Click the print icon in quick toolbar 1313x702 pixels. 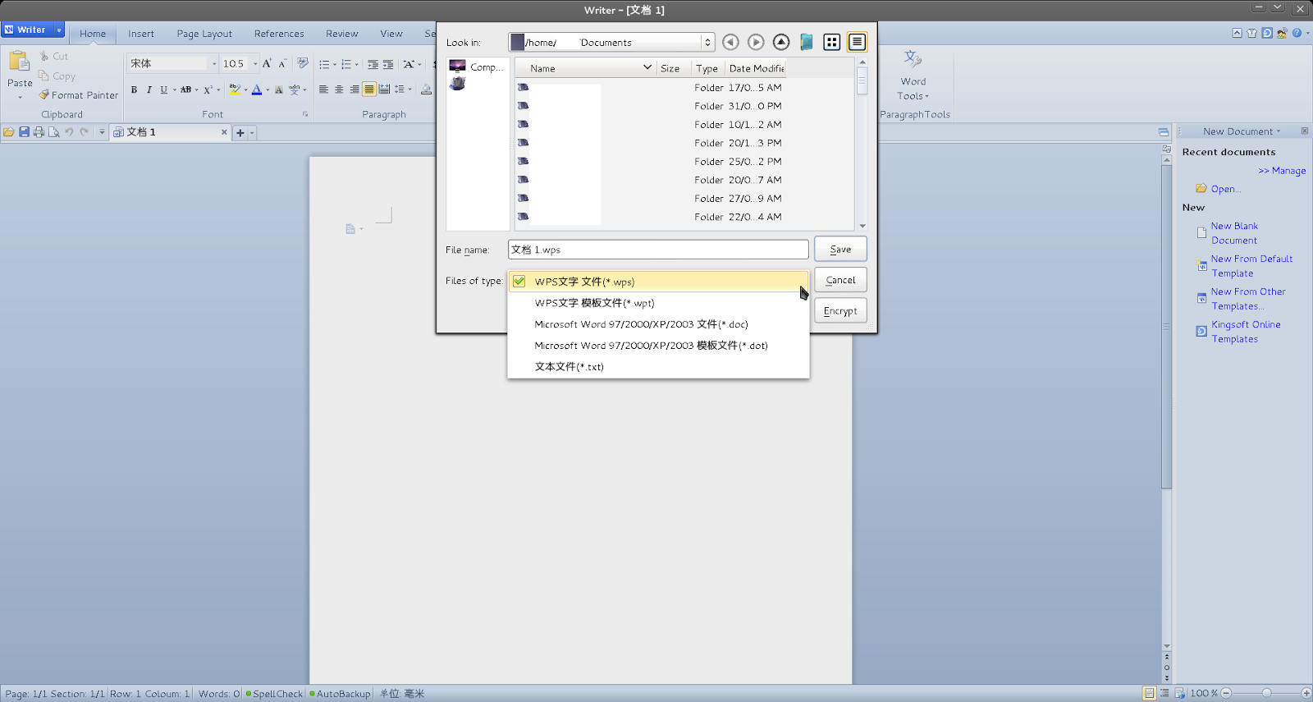tap(39, 132)
